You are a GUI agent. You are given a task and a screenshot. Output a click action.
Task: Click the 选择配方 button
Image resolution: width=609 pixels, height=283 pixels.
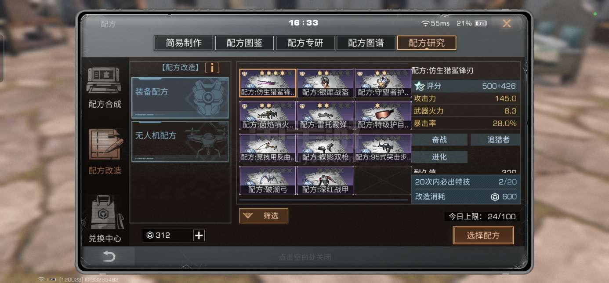(483, 236)
